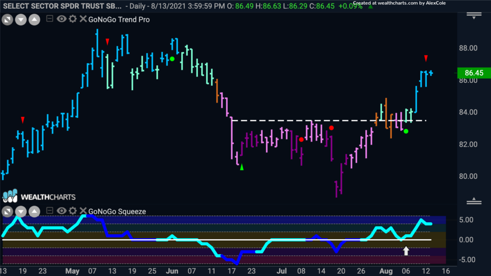The width and height of the screenshot is (491, 276).
Task: Toggle GoNoGo Trend Pro visibility eye
Action: (61, 19)
